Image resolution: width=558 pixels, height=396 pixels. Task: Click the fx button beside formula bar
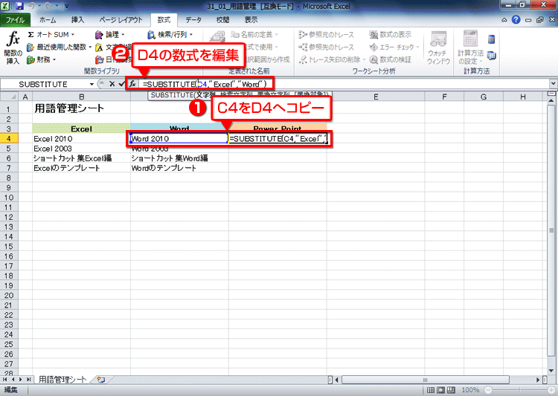(x=132, y=84)
